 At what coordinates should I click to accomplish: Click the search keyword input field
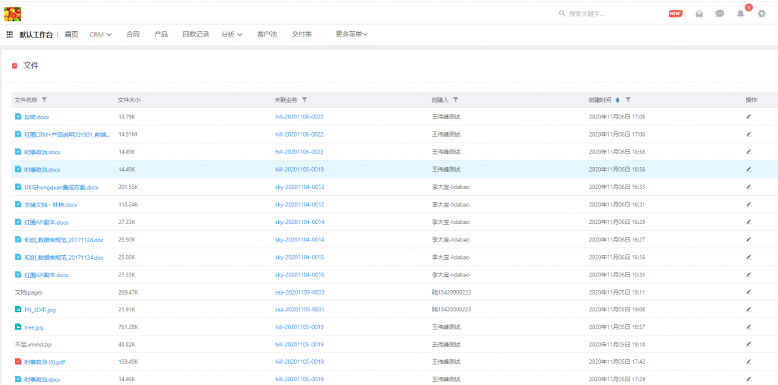(x=608, y=14)
